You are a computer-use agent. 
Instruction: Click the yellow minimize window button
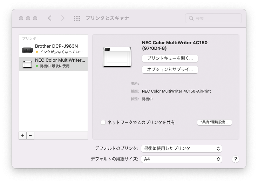[x=28, y=18]
